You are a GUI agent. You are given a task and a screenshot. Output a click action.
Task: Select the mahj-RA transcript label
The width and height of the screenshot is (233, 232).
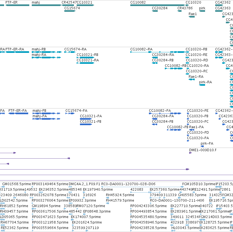coord(39,55)
